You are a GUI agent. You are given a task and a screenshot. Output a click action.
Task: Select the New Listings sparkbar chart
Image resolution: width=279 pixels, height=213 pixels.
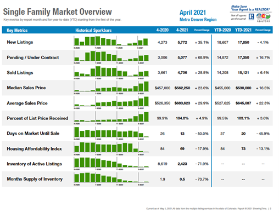click(111, 42)
